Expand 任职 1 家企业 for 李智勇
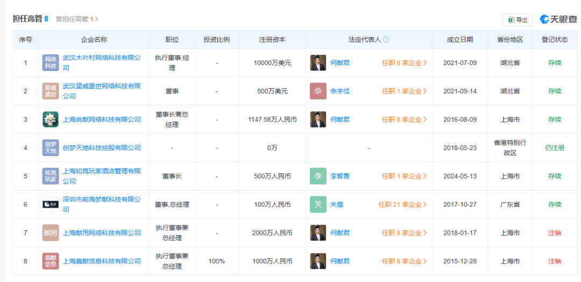 click(404, 176)
